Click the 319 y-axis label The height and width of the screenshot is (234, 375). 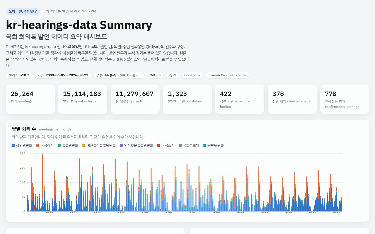pos(23,153)
